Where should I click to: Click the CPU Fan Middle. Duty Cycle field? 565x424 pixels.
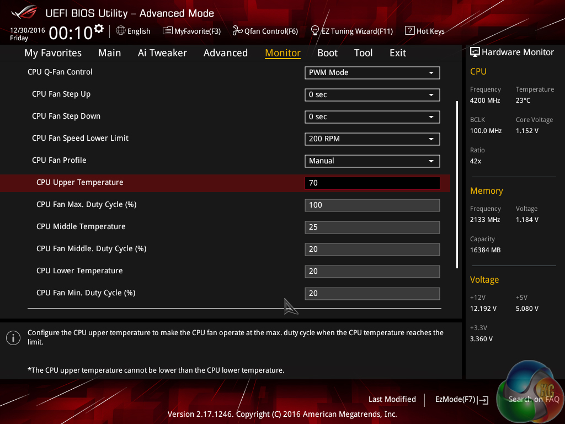click(x=372, y=249)
